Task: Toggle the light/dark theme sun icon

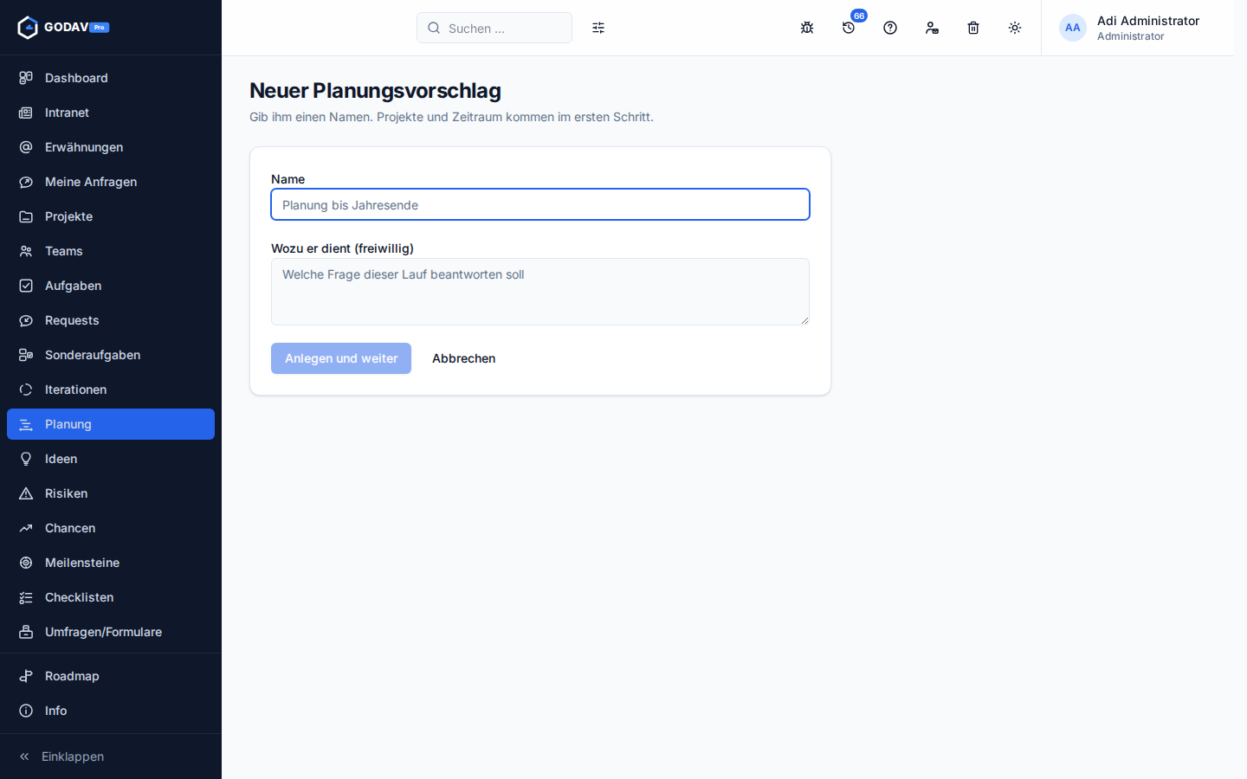Action: pyautogui.click(x=1015, y=28)
